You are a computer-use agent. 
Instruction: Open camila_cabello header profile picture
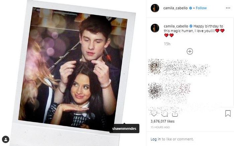pyautogui.click(x=155, y=8)
